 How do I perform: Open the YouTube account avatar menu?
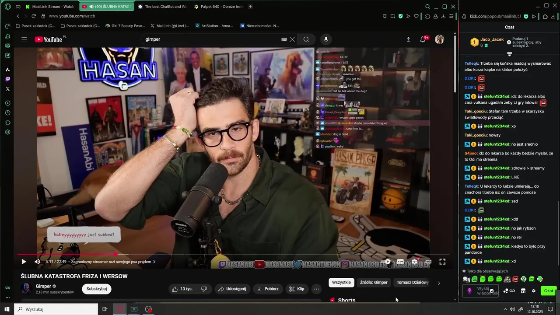click(x=440, y=39)
